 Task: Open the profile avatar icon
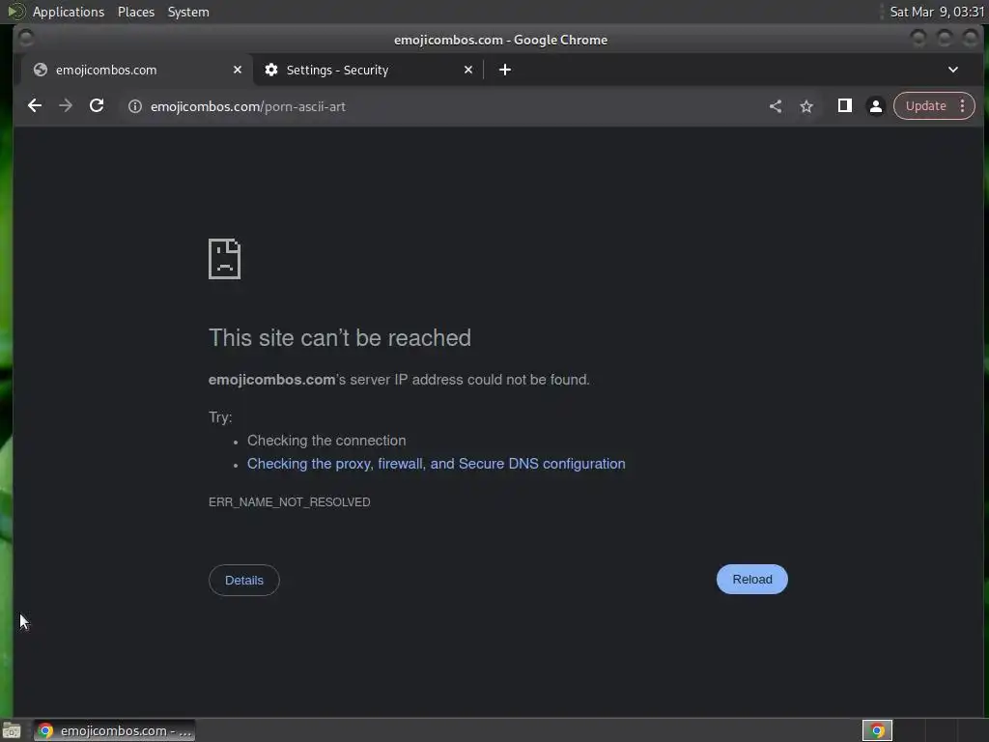tap(875, 106)
